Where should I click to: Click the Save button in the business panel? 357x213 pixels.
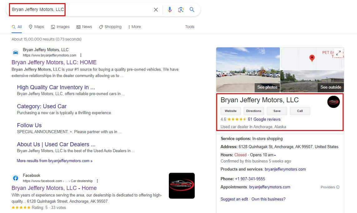[x=277, y=111]
